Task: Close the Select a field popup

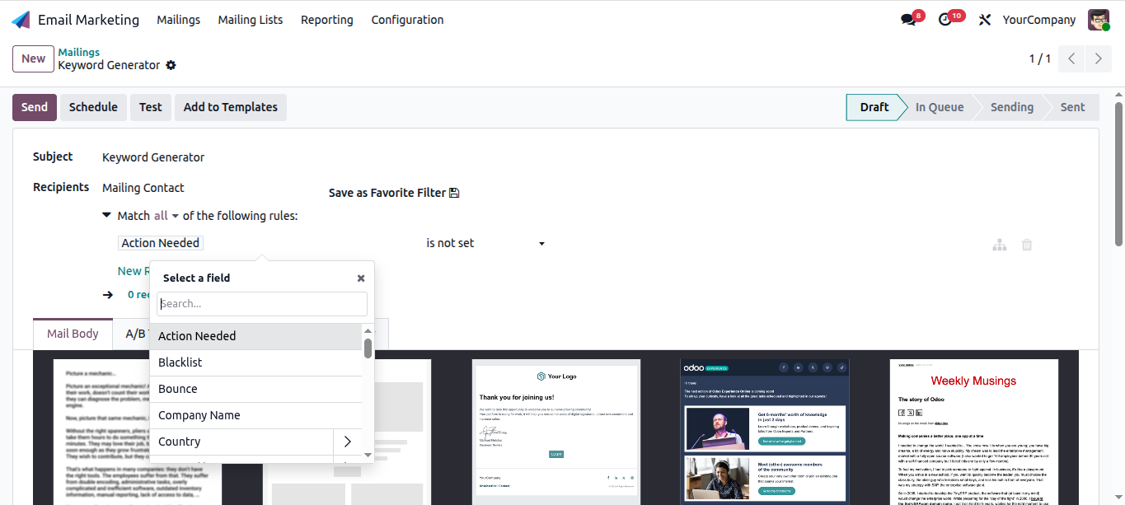Action: (361, 278)
